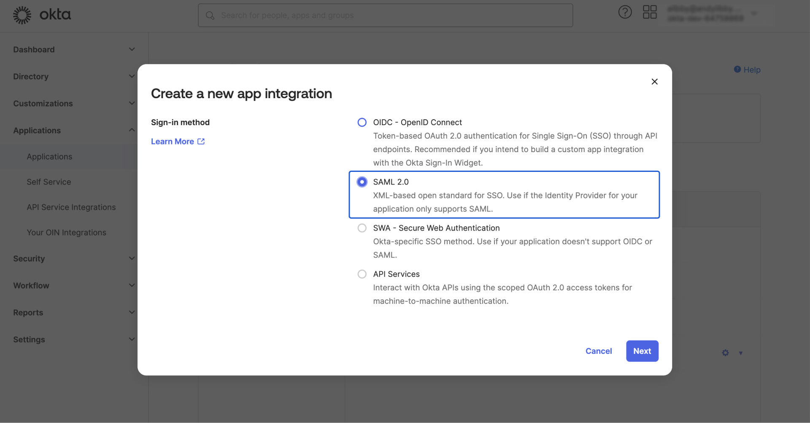This screenshot has width=810, height=423.
Task: Expand the Settings chevron
Action: click(132, 339)
